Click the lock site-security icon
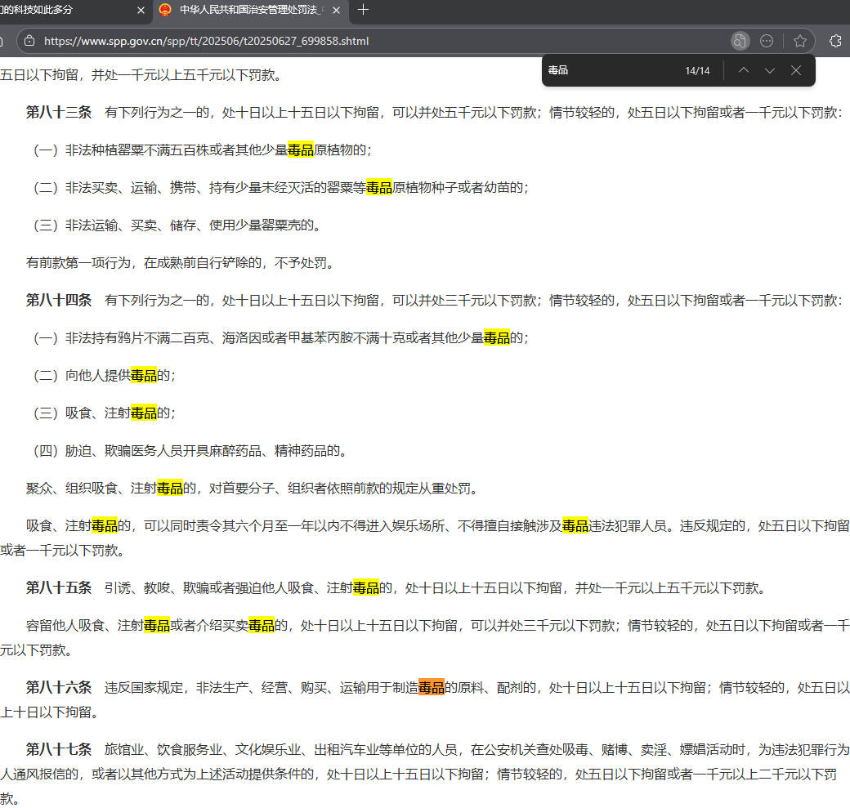The image size is (850, 808). tap(29, 41)
